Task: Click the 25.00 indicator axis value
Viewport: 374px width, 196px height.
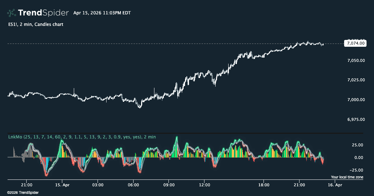Action: pyautogui.click(x=357, y=145)
